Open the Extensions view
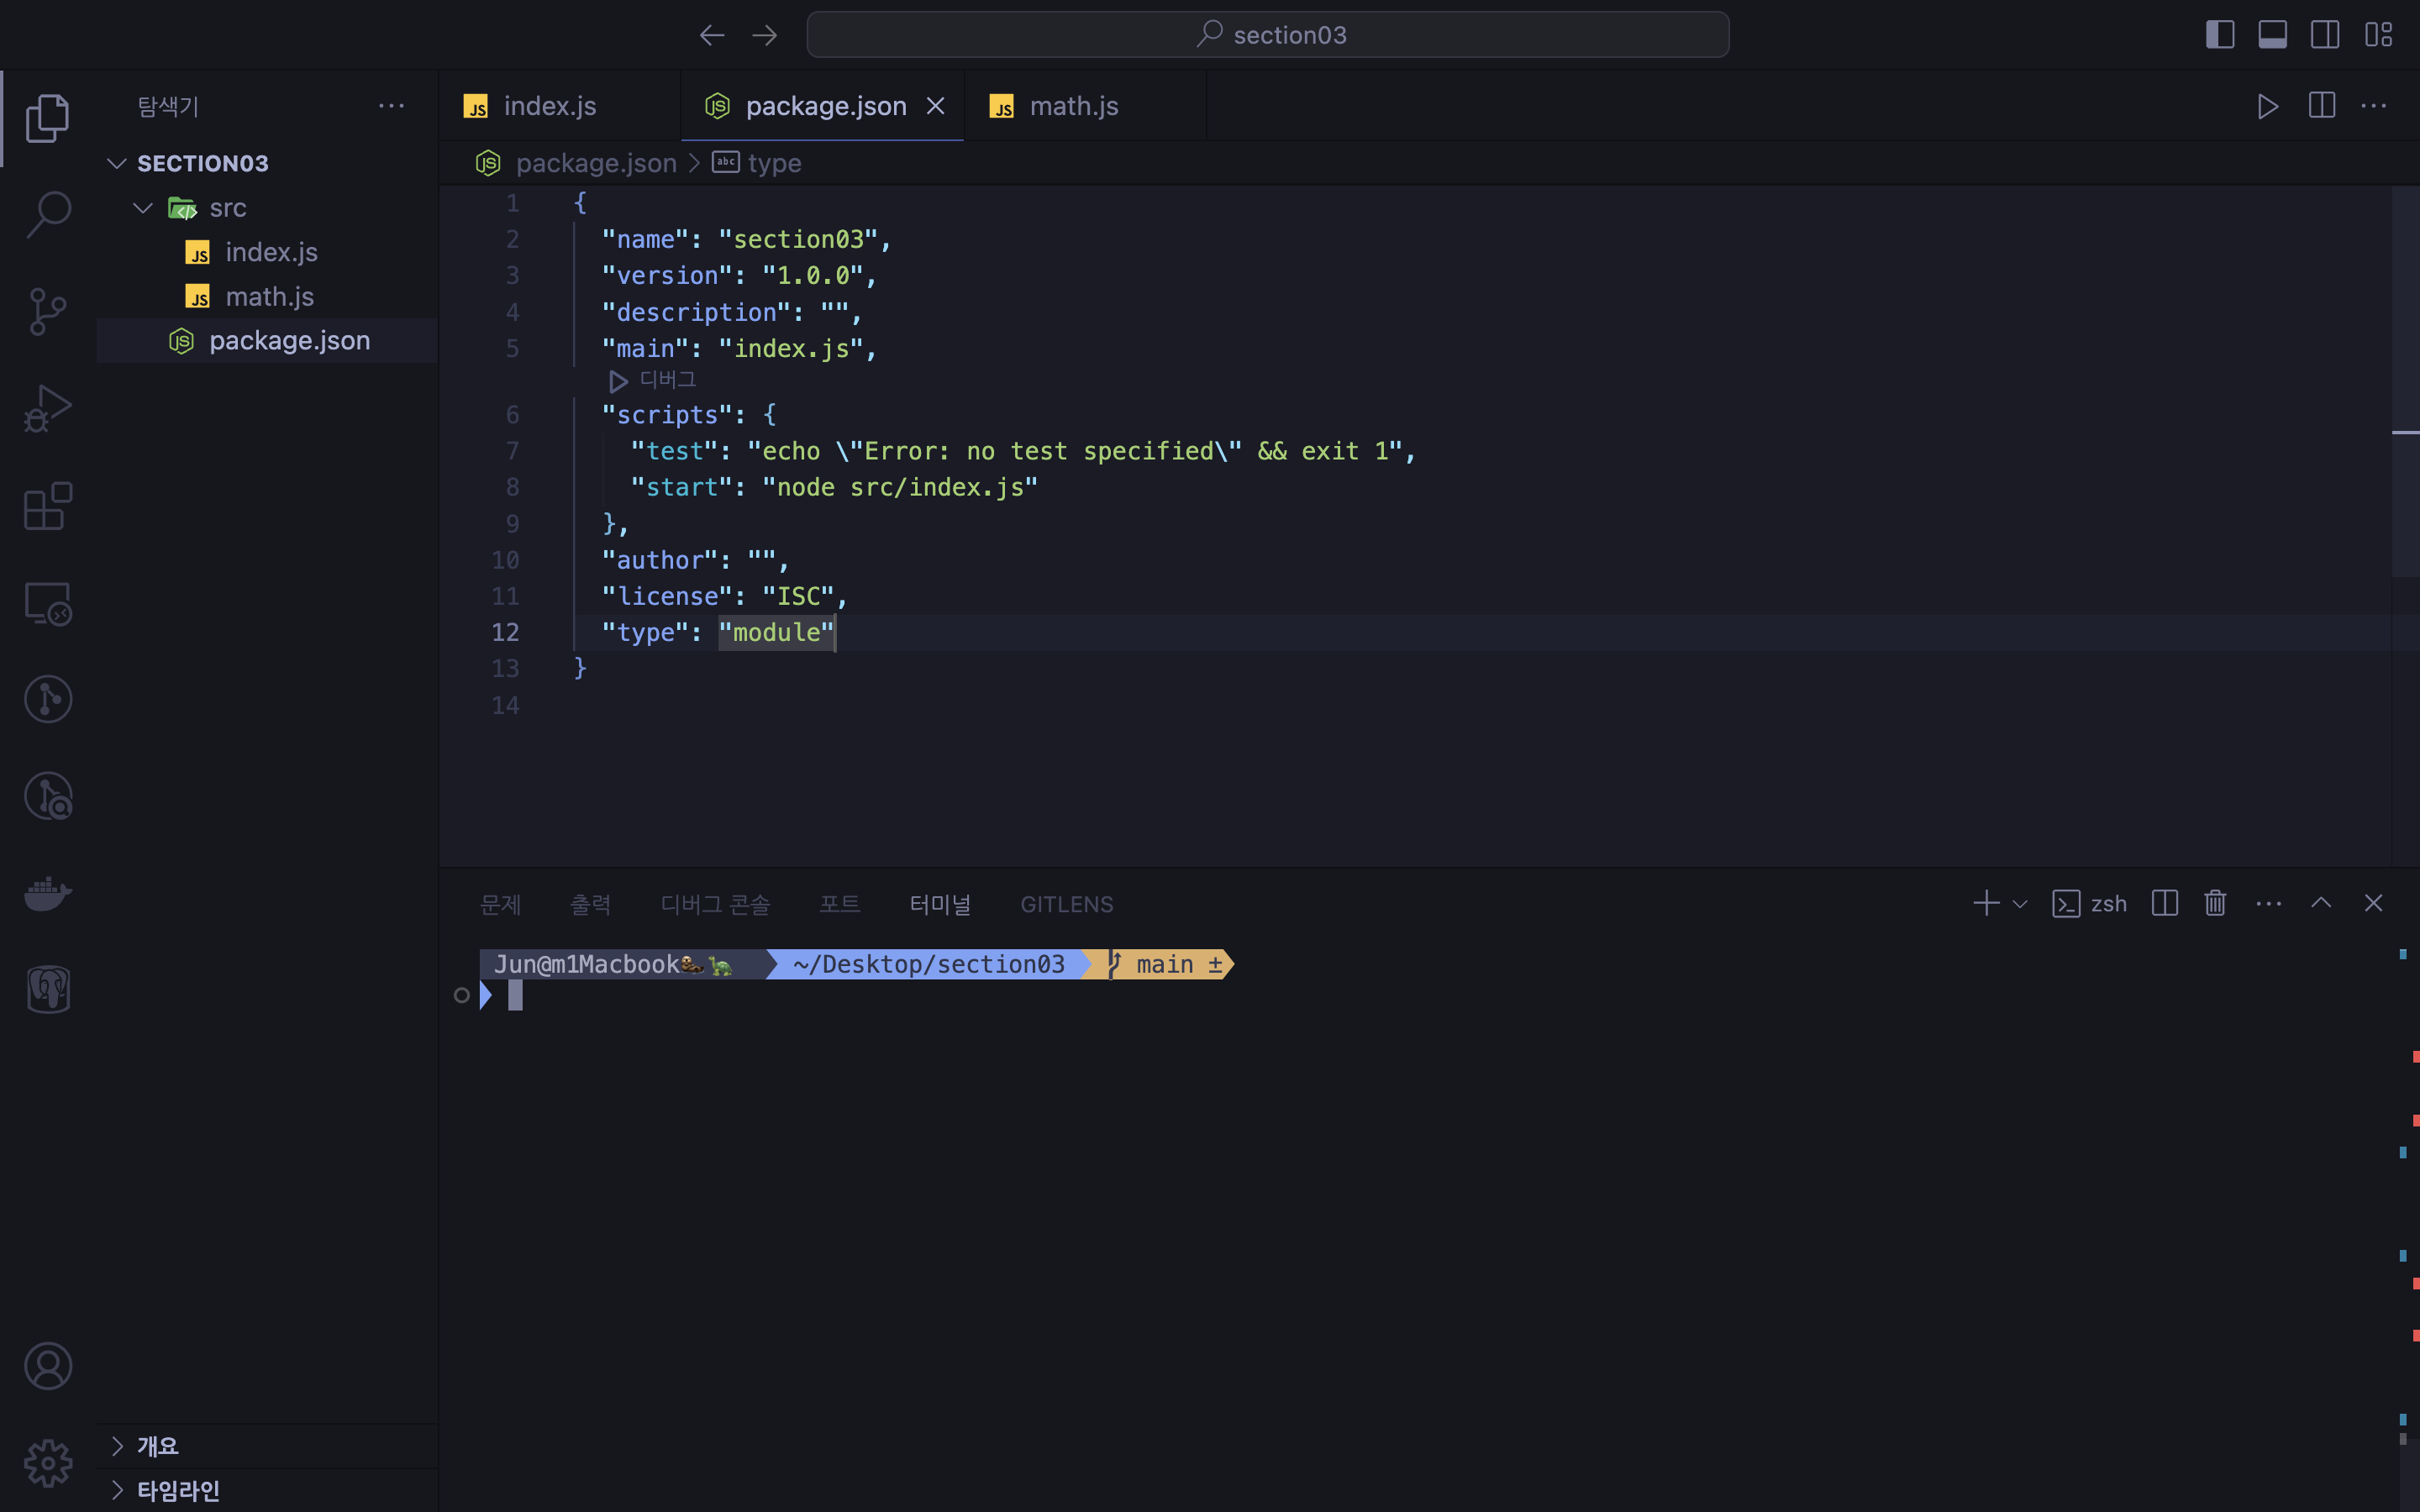This screenshot has height=1512, width=2420. coord(47,506)
